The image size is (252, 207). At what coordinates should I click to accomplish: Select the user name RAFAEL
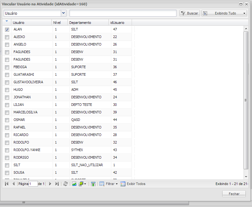tap(19, 127)
